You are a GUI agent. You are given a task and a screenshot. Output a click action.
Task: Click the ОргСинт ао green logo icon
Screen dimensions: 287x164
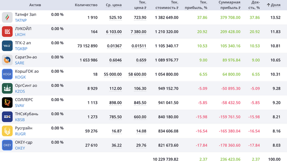[8, 88]
